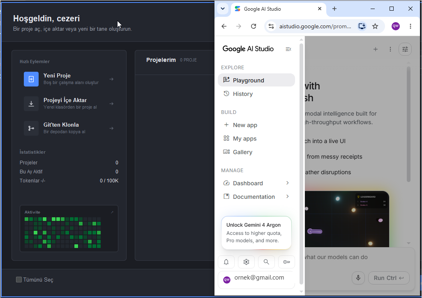The image size is (422, 298).
Task: Click Unlock Gemini 4 Argon card
Action: [x=256, y=232]
